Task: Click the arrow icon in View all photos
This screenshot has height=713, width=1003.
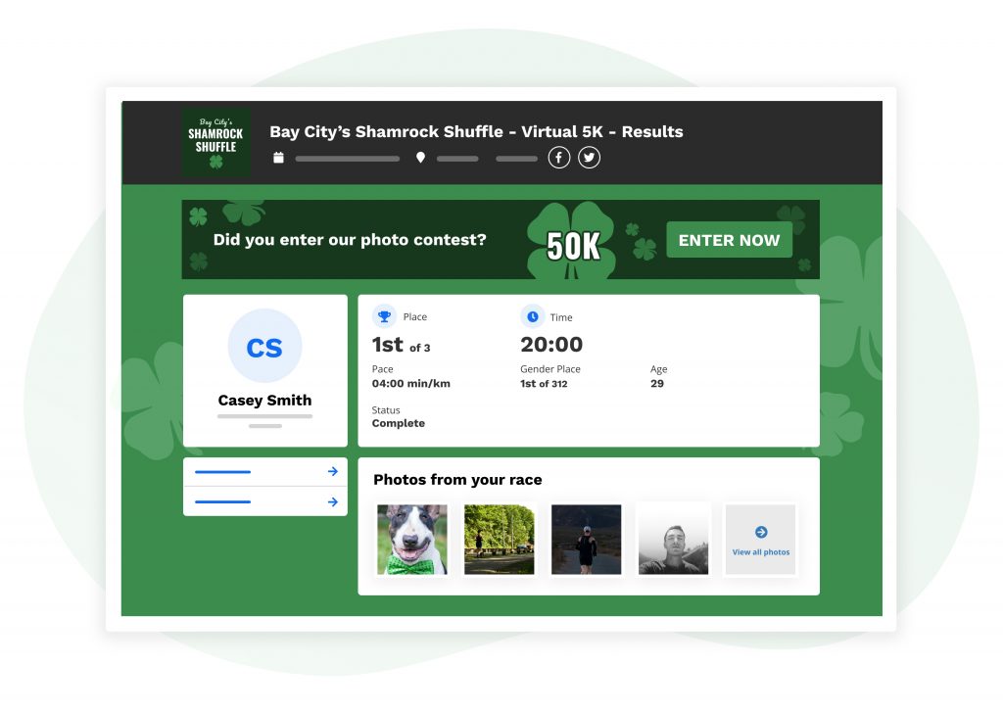Action: (x=760, y=532)
